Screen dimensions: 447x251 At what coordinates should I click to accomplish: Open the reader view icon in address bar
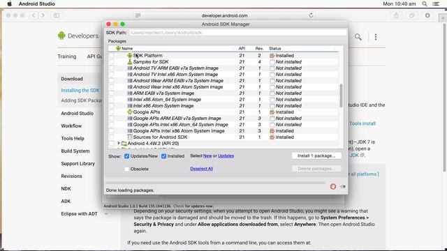coord(138,15)
